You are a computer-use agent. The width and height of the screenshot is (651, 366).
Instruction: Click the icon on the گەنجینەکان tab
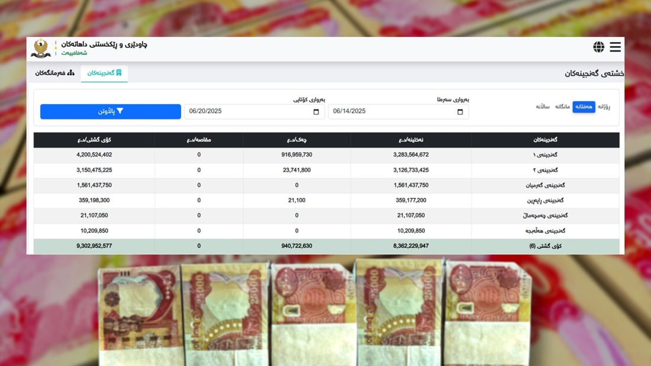pyautogui.click(x=119, y=73)
